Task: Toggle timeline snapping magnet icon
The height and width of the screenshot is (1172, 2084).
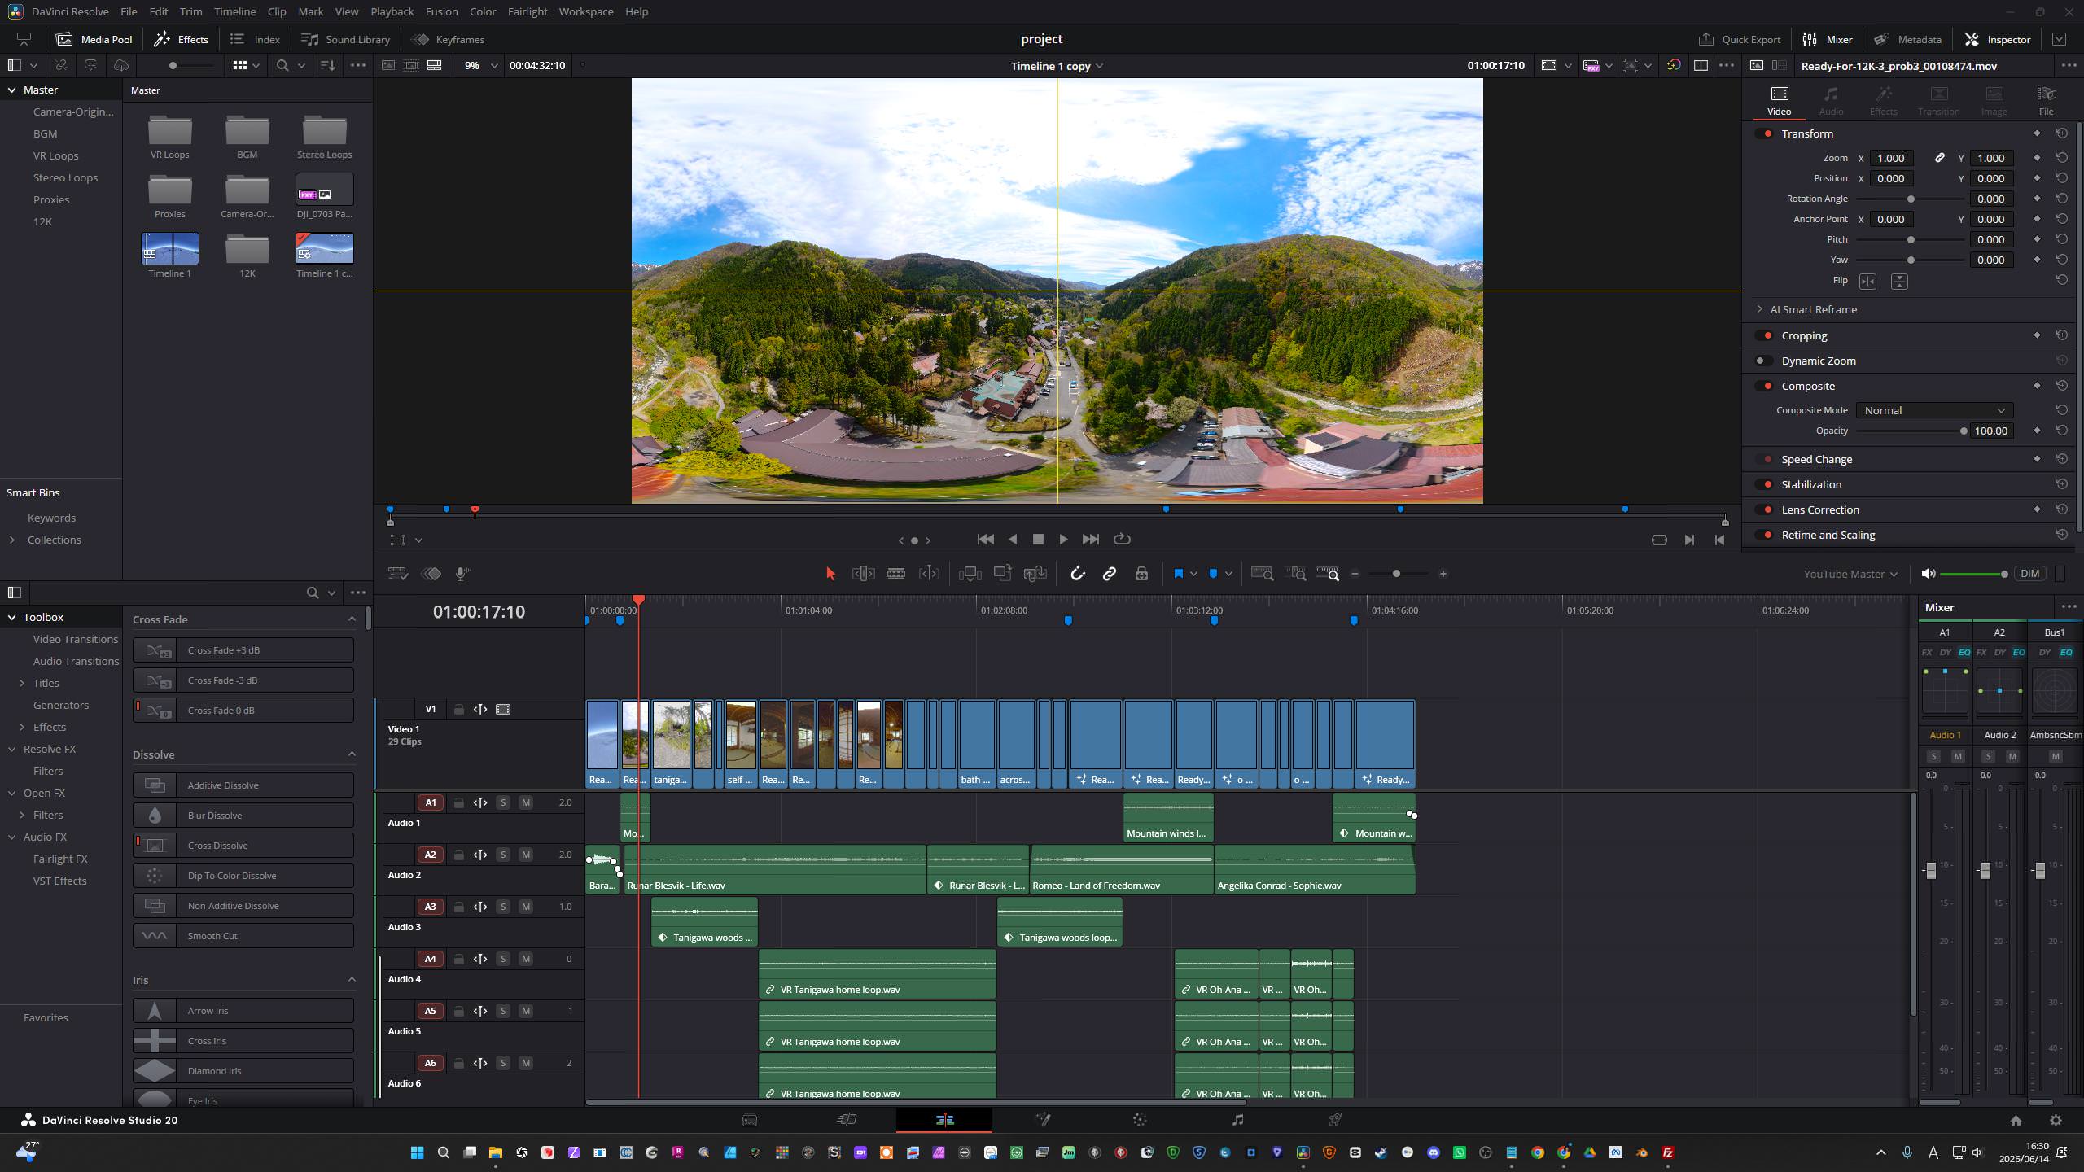Action: [x=1078, y=574]
